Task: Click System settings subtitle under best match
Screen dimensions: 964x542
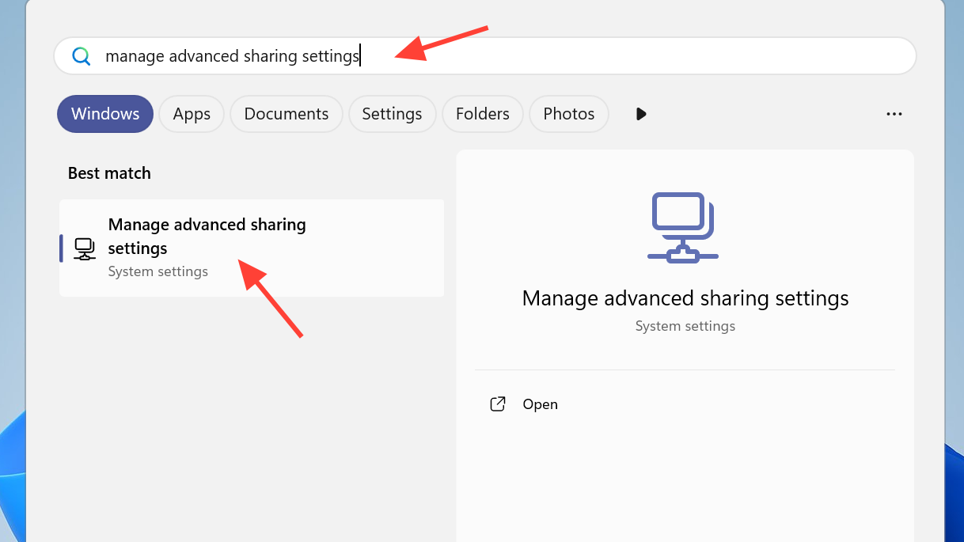Action: pyautogui.click(x=158, y=271)
